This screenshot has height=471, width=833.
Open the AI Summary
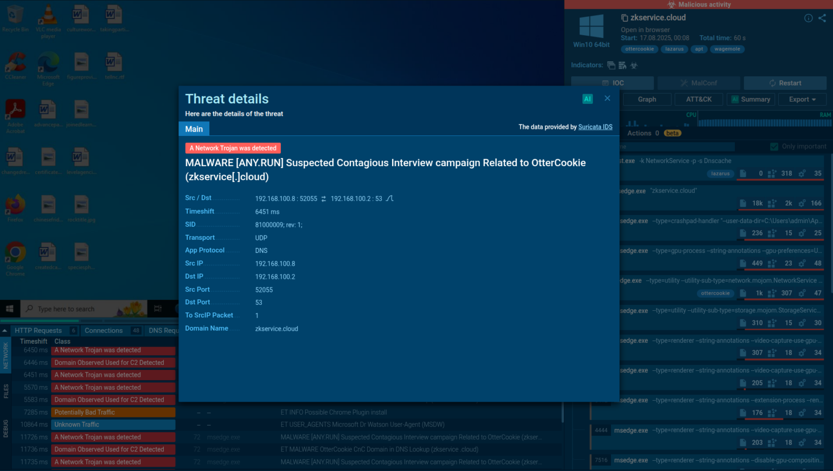pos(751,100)
